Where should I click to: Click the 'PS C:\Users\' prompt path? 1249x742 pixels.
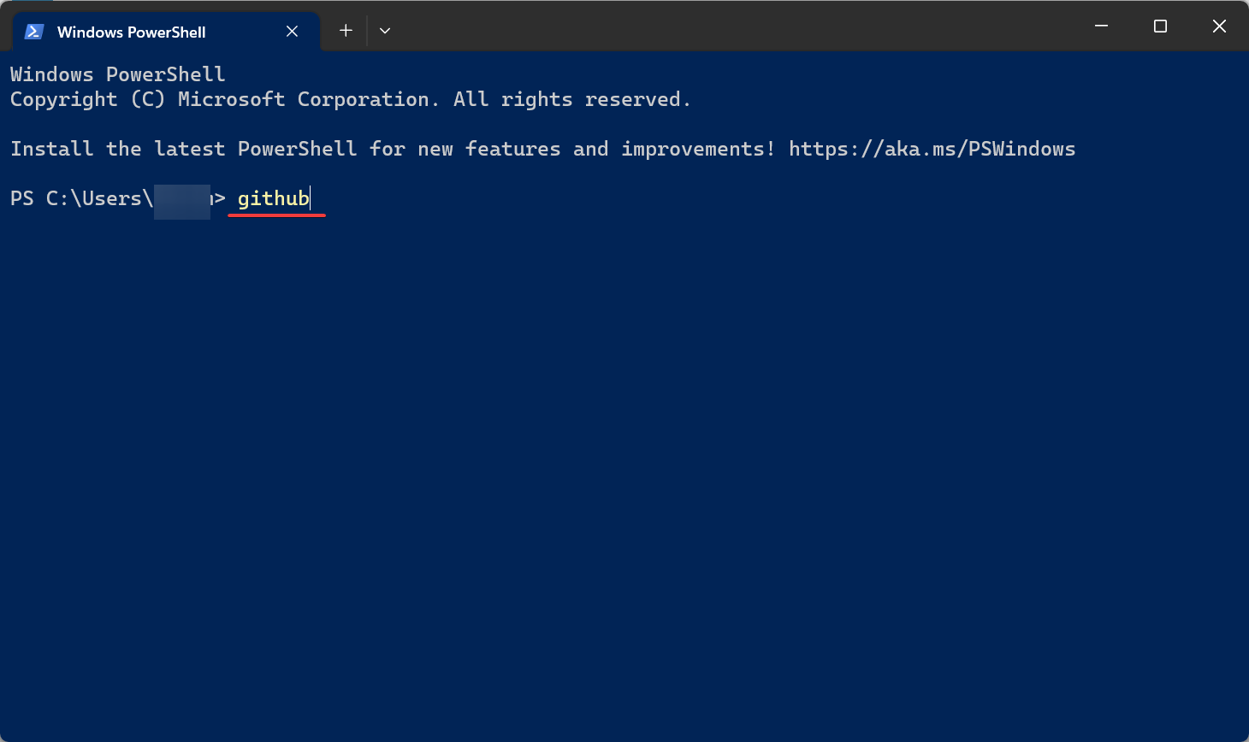(81, 198)
